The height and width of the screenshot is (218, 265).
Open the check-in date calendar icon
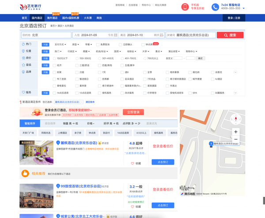(x=116, y=35)
